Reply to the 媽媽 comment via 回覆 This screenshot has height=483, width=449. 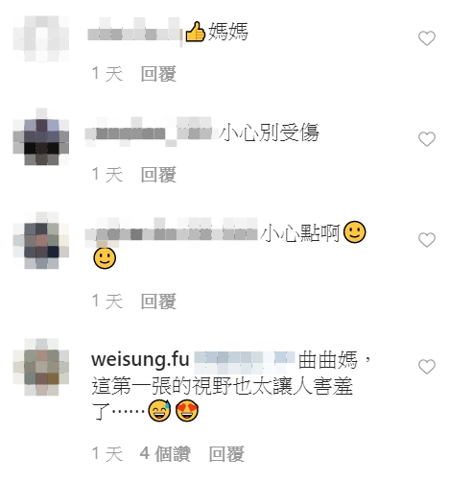[158, 74]
